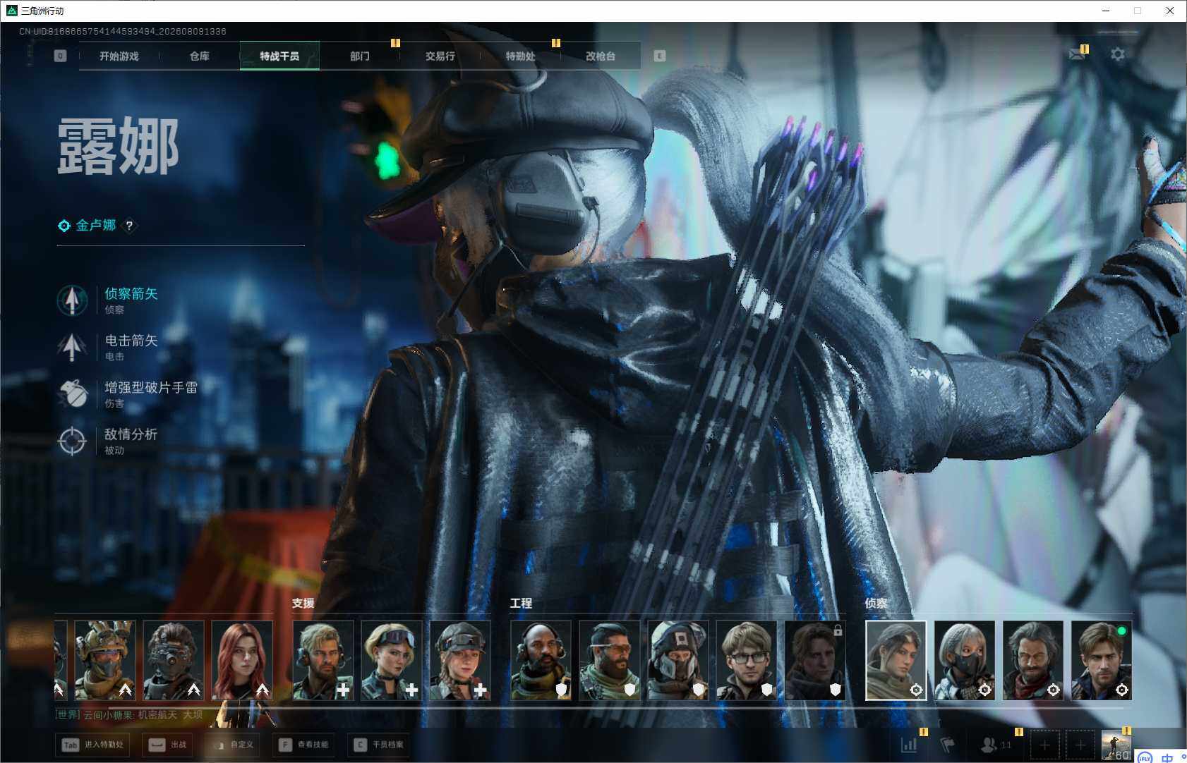The image size is (1187, 763).
Task: Go to the 交易行 tab
Action: (440, 56)
